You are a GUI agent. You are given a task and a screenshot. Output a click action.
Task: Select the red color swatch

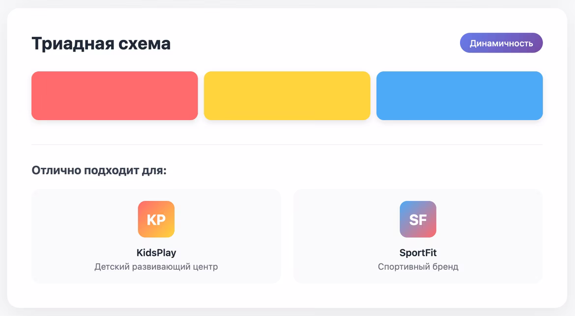click(x=115, y=96)
